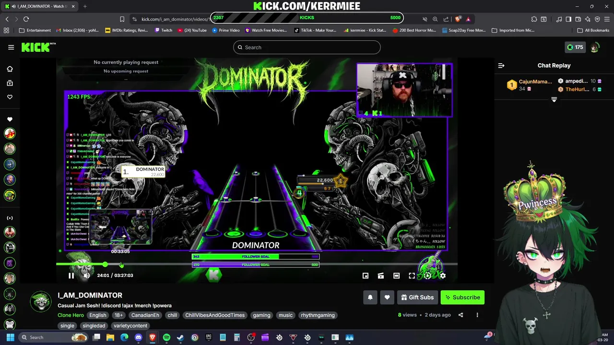Focus the Kick search field

(307, 47)
